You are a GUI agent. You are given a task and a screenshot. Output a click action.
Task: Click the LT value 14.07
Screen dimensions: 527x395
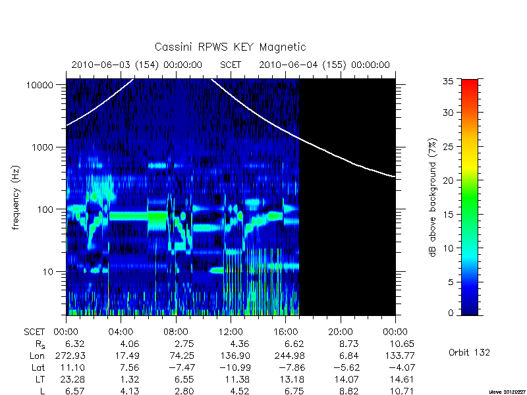[x=347, y=380]
